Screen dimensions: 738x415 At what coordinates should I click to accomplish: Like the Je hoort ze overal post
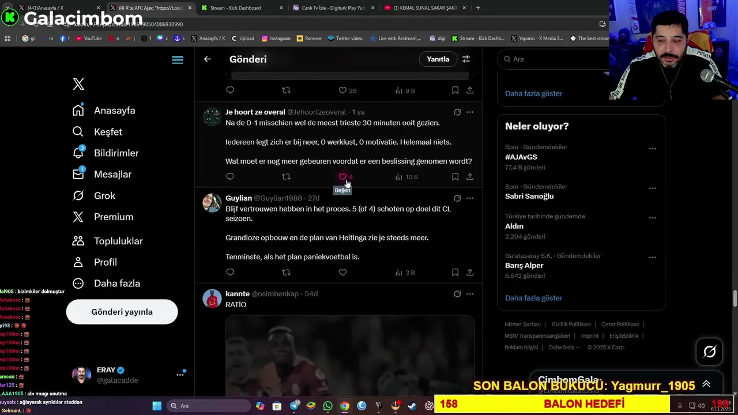click(342, 176)
